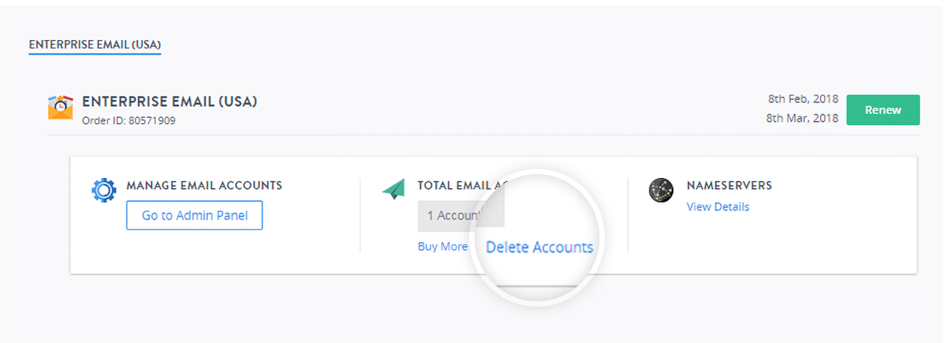
Task: Switch to ENTERPRISE EMAIL (USA) underlined tab
Action: (95, 45)
